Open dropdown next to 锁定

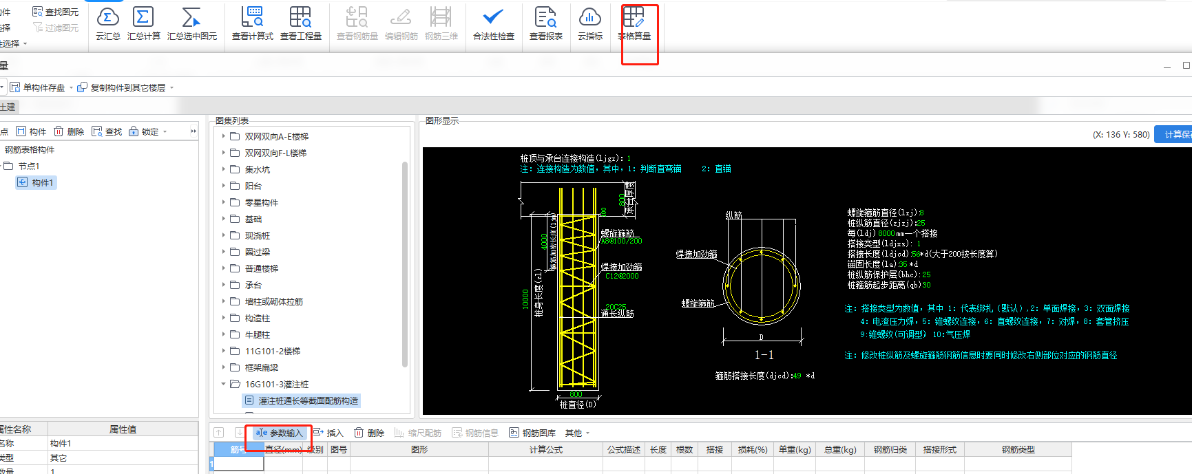coord(165,131)
